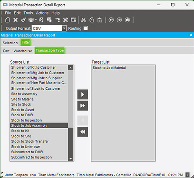Select Stock to Stock Transfer in Source List
The image size is (194, 178).
pyautogui.click(x=30, y=141)
